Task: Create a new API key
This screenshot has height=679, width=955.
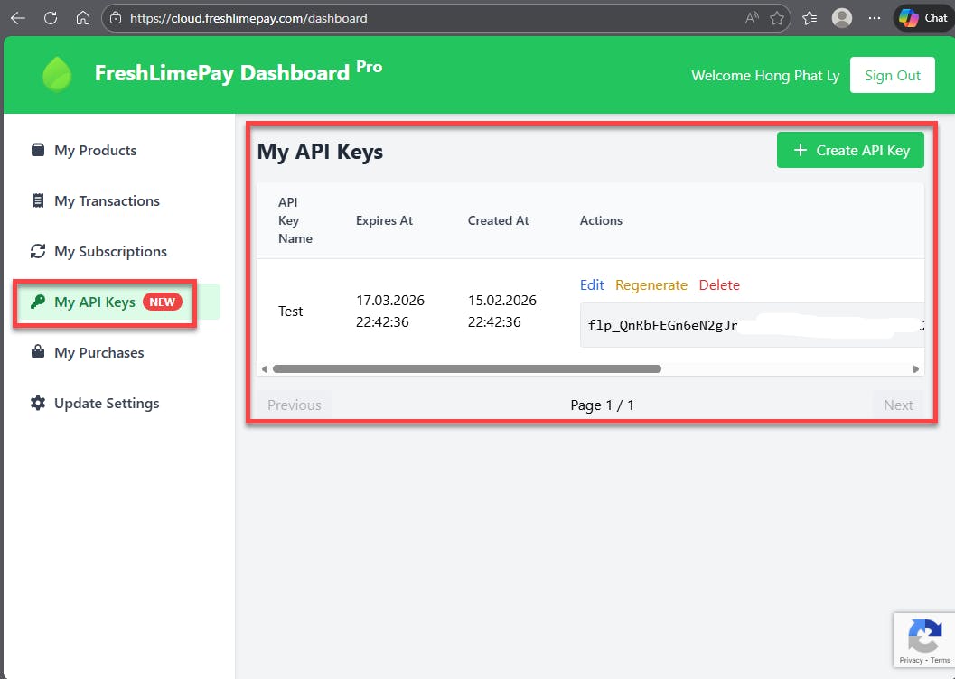Action: click(850, 150)
